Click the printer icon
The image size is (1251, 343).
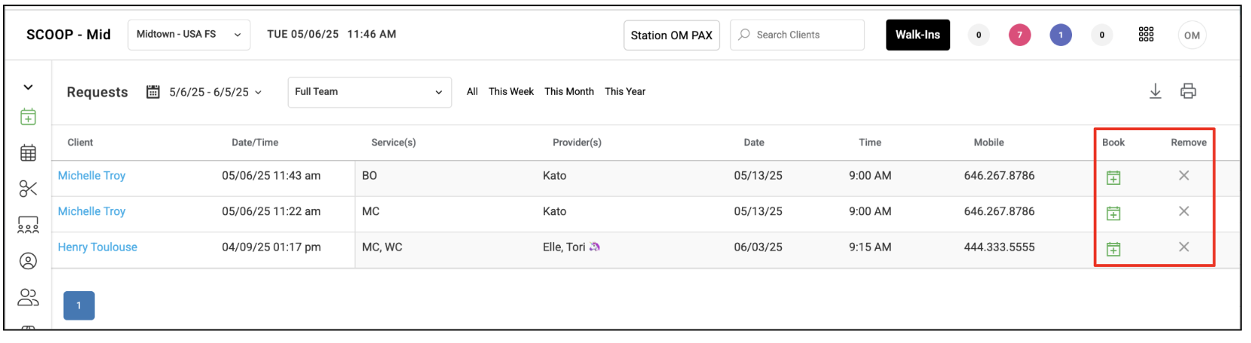pos(1189,92)
